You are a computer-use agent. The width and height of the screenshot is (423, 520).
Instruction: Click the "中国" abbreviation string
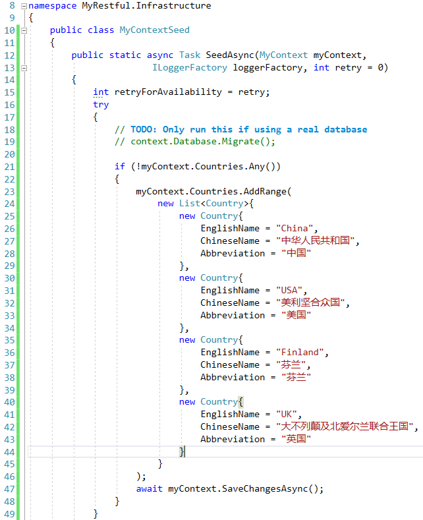click(296, 253)
